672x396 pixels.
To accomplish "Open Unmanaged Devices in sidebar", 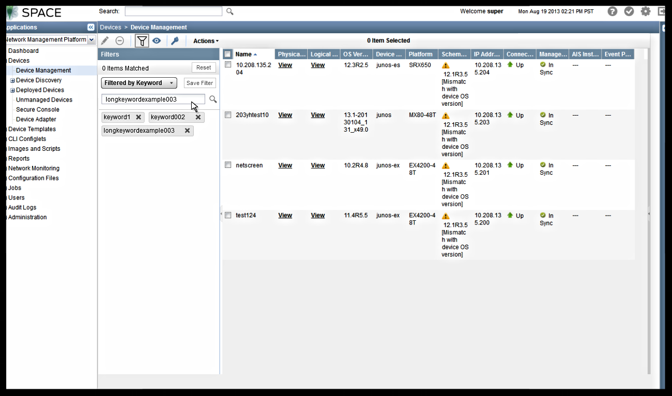I will click(44, 100).
